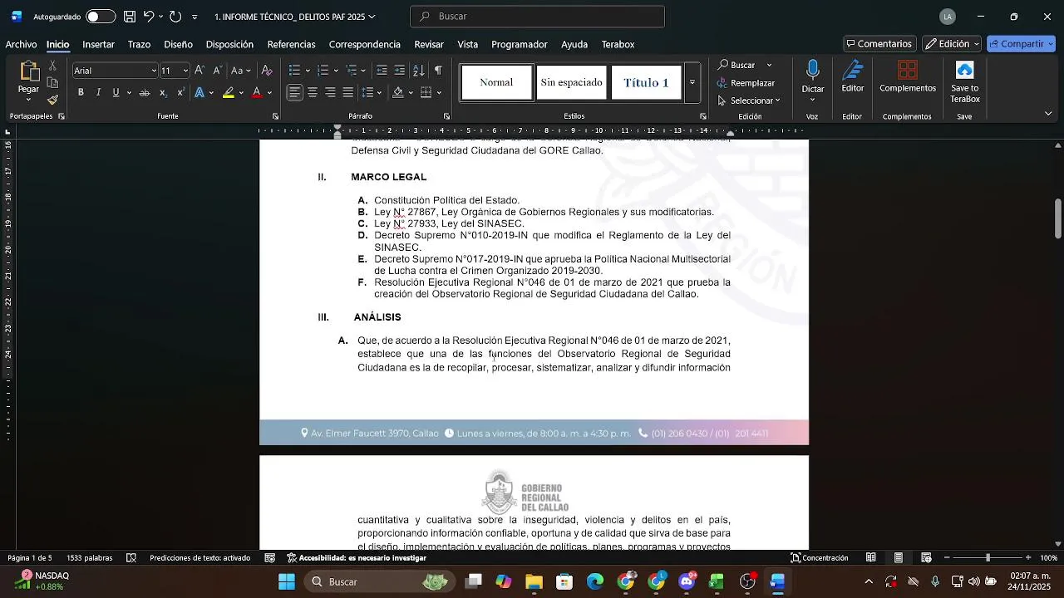Clear all formatting with eraser icon
The height and width of the screenshot is (598, 1064).
267,71
